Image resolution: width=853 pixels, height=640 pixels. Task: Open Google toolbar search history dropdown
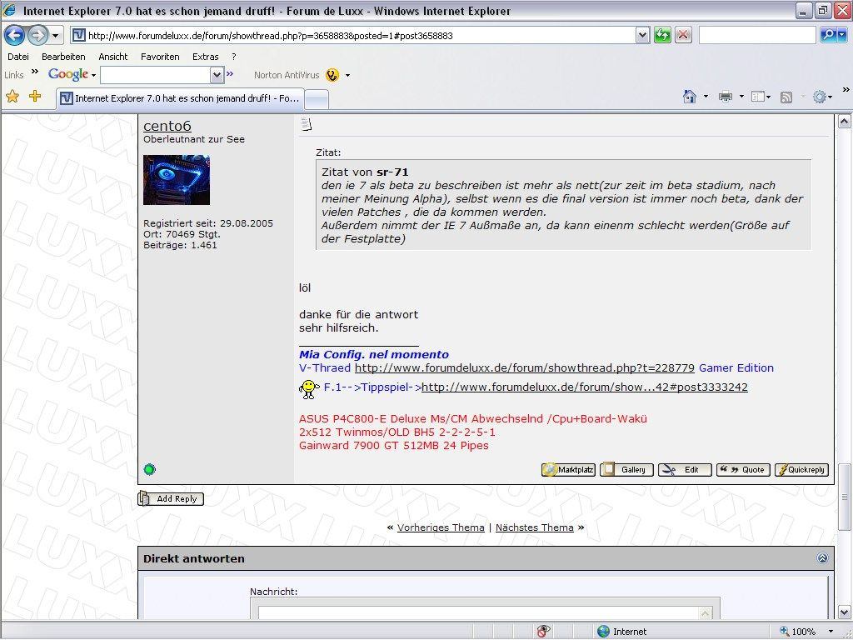point(217,75)
